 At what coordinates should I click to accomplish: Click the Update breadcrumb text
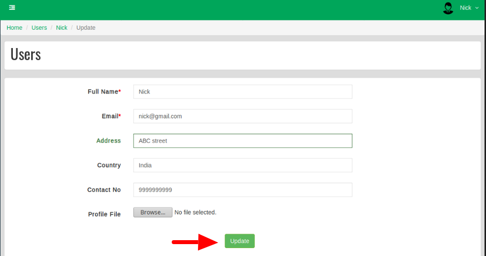[86, 28]
